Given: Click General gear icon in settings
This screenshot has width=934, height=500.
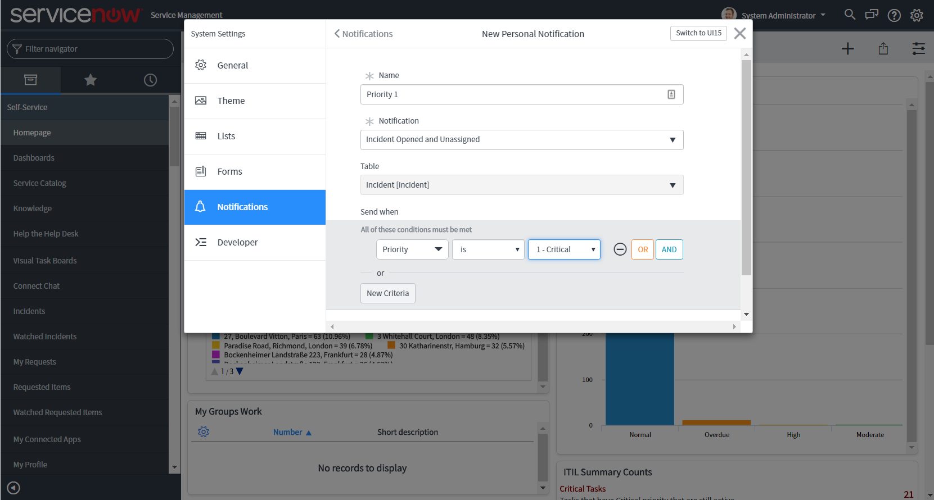Looking at the screenshot, I should pos(201,65).
